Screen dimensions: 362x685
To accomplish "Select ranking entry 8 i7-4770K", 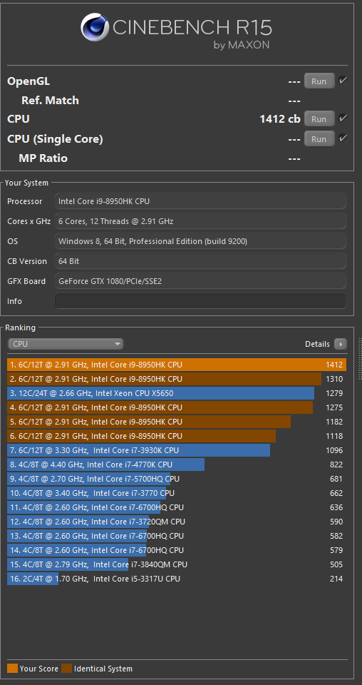I will (x=177, y=465).
